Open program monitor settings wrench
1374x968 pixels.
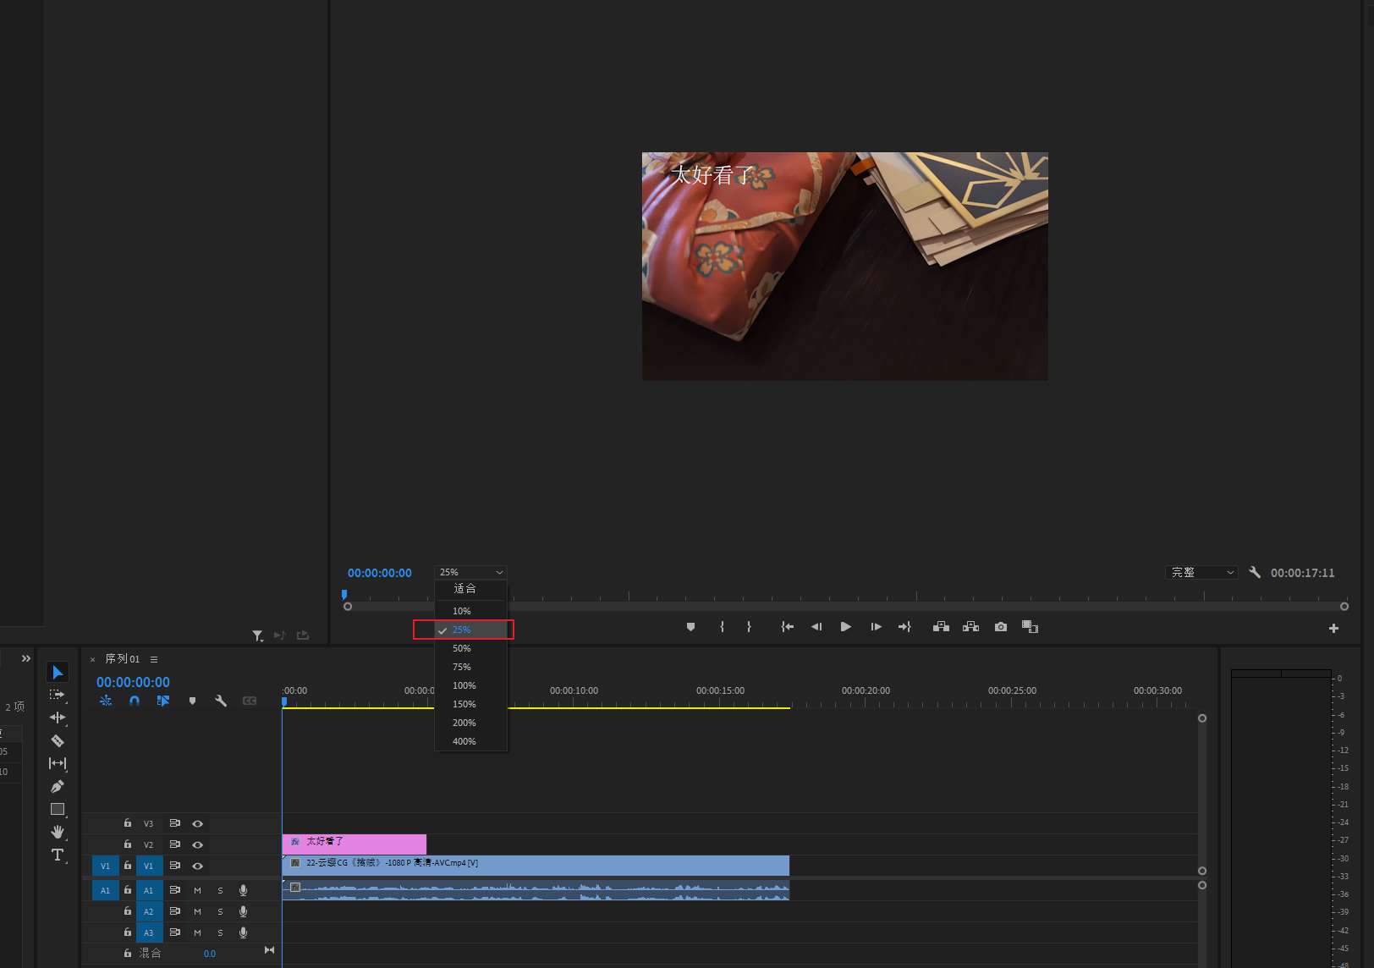(x=1255, y=573)
